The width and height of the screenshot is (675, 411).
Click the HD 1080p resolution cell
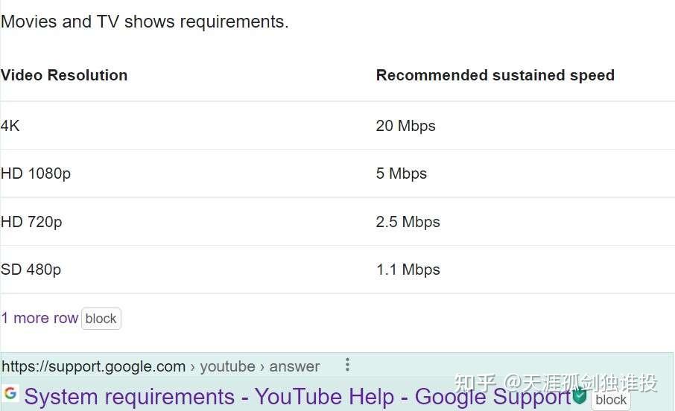coord(36,173)
